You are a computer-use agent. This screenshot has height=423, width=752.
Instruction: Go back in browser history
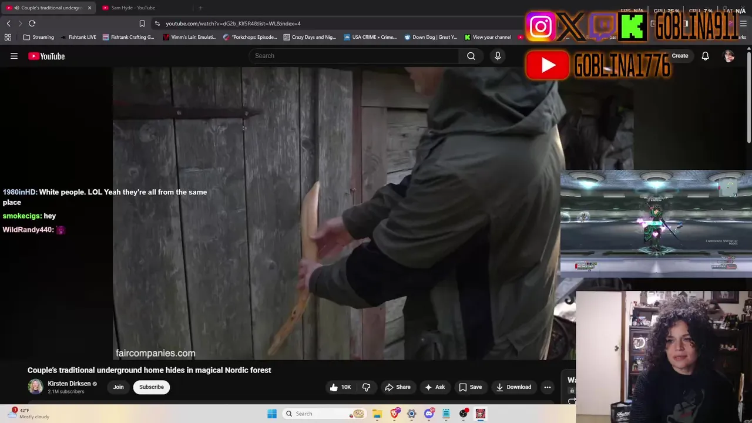[8, 23]
